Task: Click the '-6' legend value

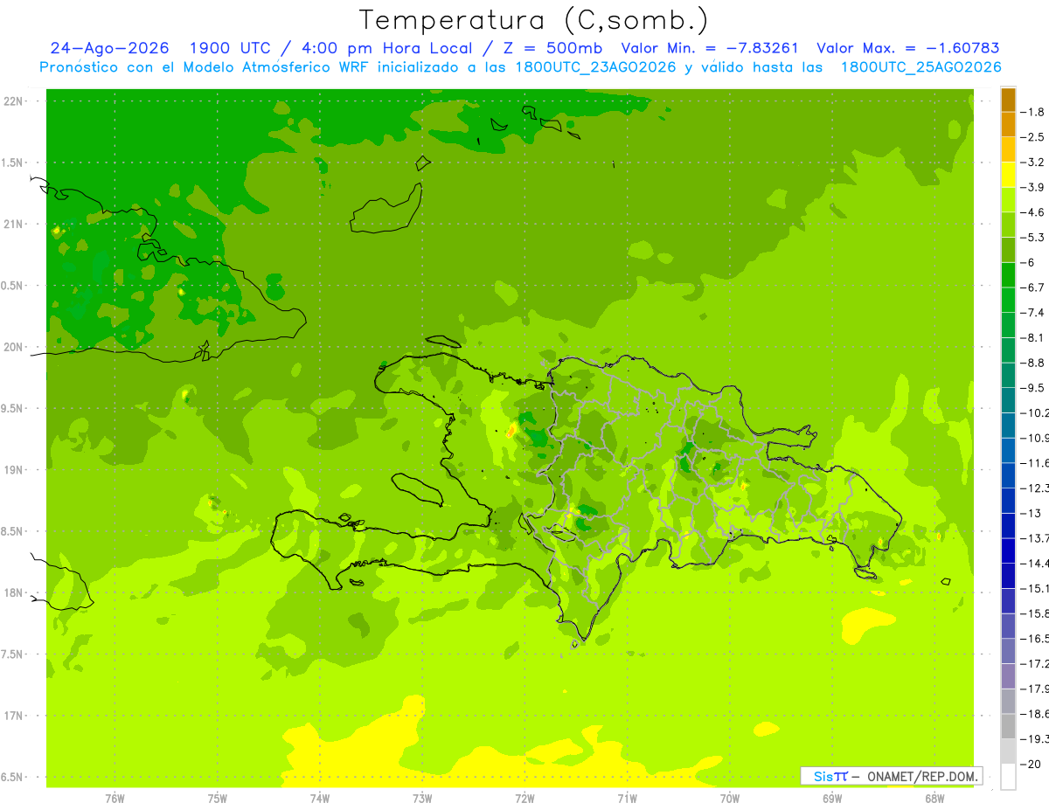Action: tap(1029, 262)
